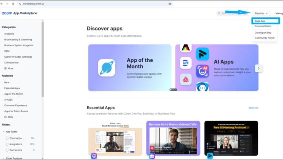Choose Developer Blog from the Develop menu
This screenshot has height=160, width=283.
(263, 33)
